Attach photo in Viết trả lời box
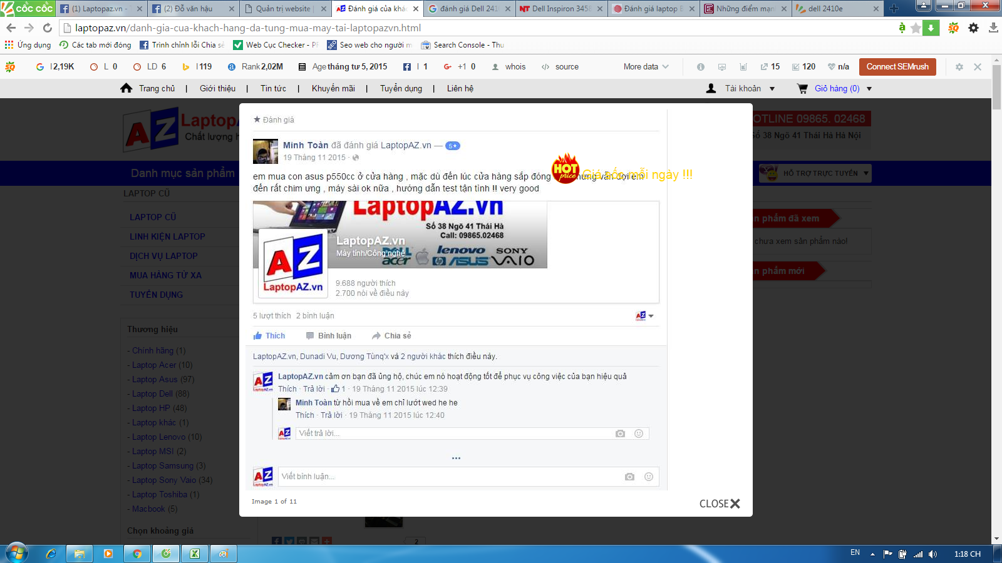The height and width of the screenshot is (563, 1002). coord(620,434)
